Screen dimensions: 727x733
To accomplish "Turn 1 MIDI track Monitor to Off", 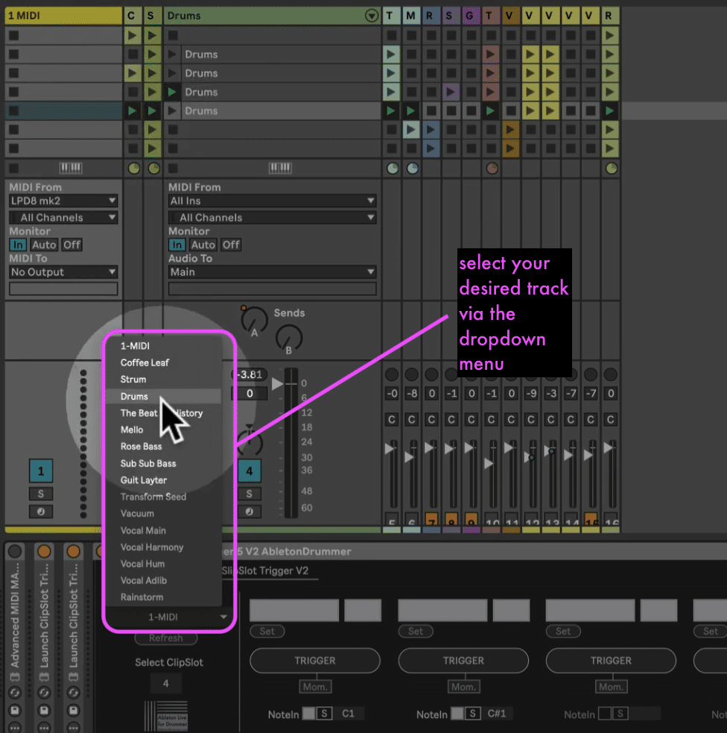I will click(72, 245).
